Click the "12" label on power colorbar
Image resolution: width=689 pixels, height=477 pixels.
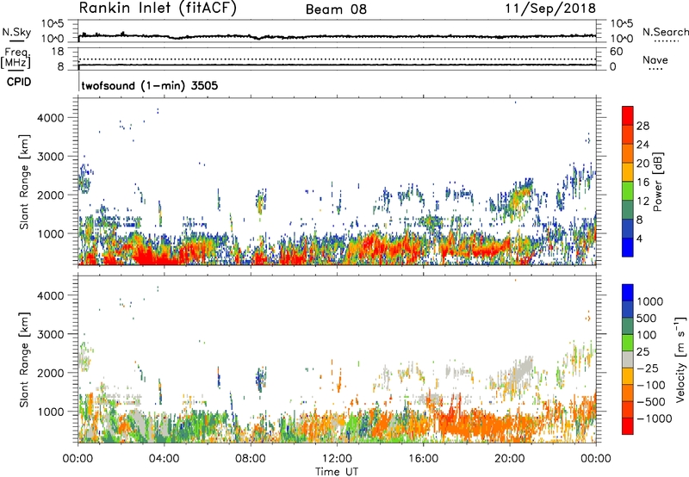(x=642, y=201)
